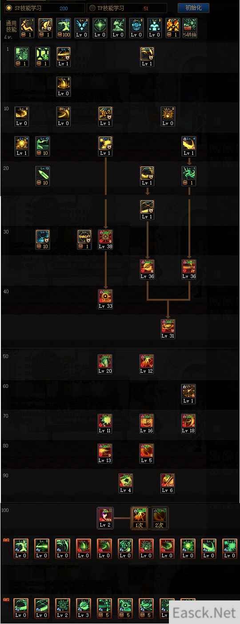The image size is (240, 624).
Task: Click the wing skill icon in general skills
Action: pyautogui.click(x=82, y=28)
